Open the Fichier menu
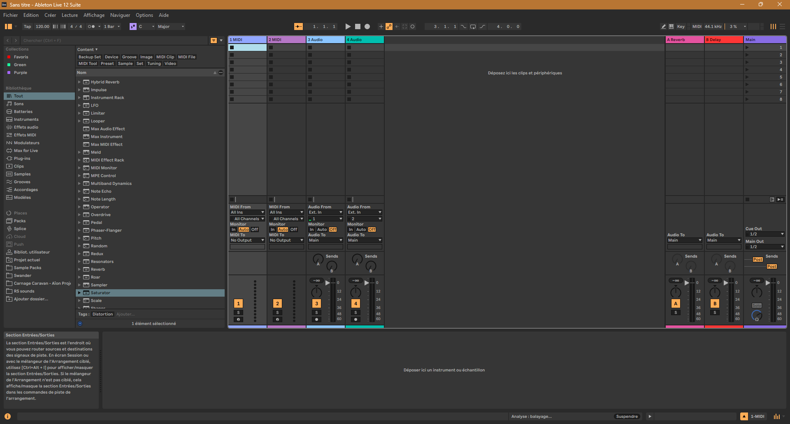This screenshot has width=790, height=424. (x=11, y=15)
